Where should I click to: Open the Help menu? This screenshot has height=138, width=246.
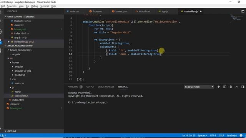pyautogui.click(x=53, y=6)
